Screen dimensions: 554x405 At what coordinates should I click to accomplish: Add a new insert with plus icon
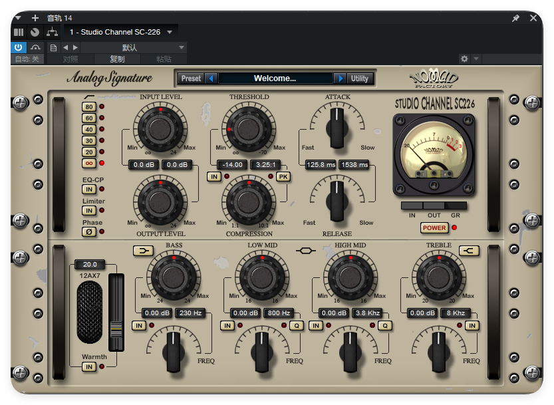click(35, 18)
